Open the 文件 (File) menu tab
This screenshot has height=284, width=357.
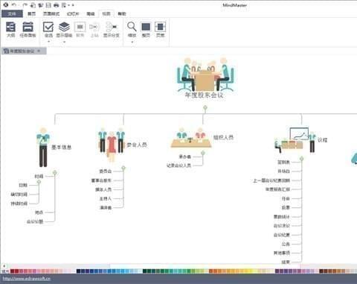pyautogui.click(x=12, y=13)
